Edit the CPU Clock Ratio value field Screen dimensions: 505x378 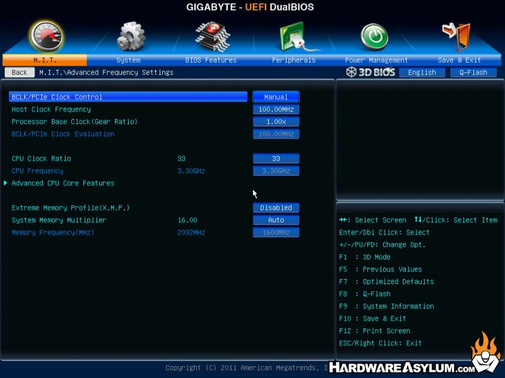pyautogui.click(x=276, y=159)
